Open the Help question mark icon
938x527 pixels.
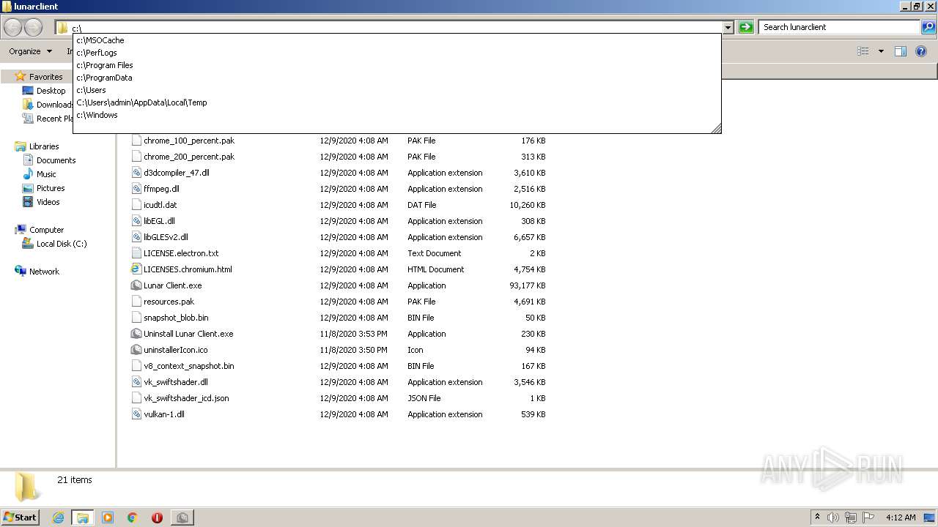click(922, 51)
